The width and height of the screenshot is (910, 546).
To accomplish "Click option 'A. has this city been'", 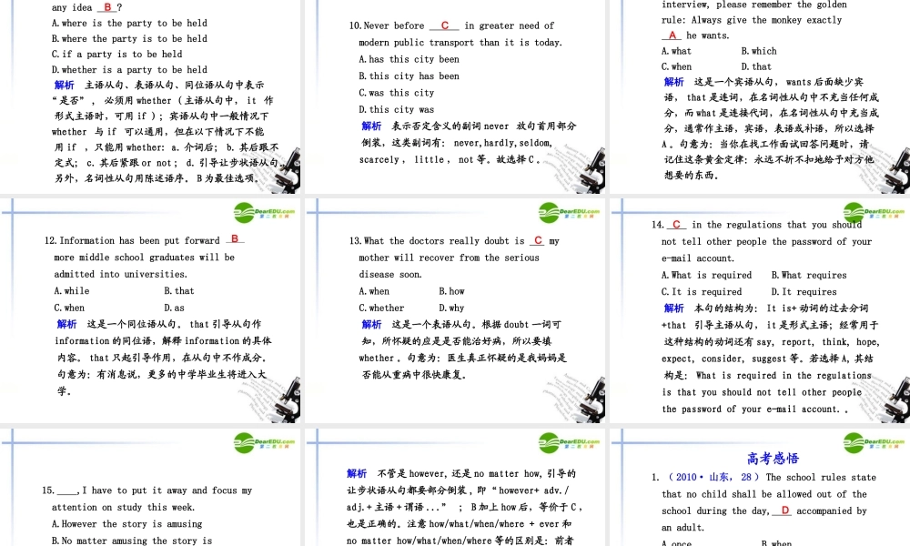I will point(409,59).
